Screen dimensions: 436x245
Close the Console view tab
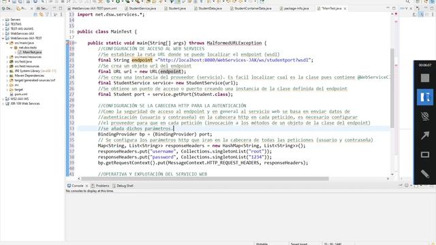[x=87, y=186]
